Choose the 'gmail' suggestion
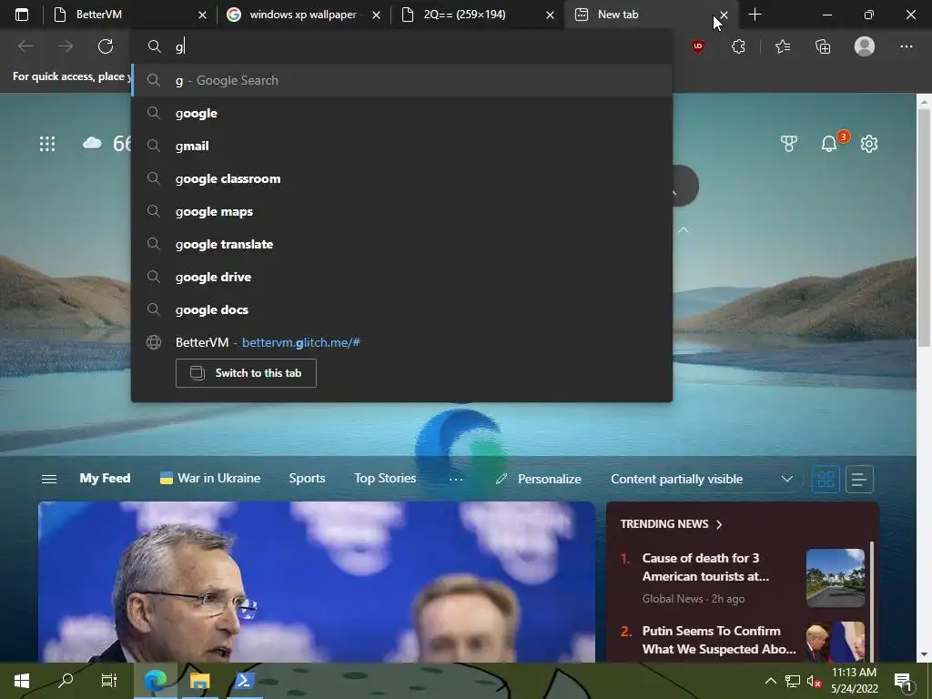 pos(401,146)
